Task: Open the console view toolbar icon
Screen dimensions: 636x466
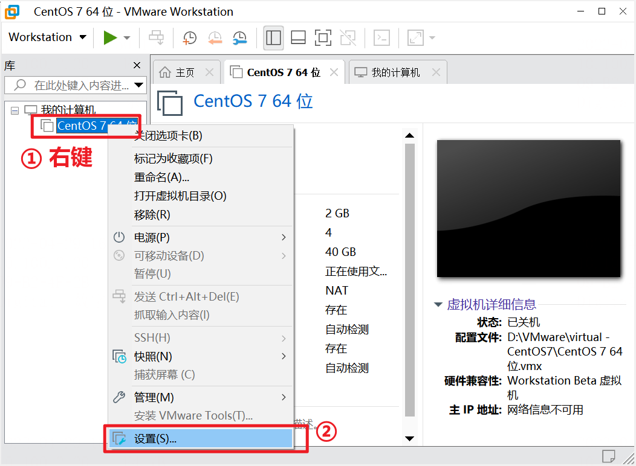Action: pos(381,37)
